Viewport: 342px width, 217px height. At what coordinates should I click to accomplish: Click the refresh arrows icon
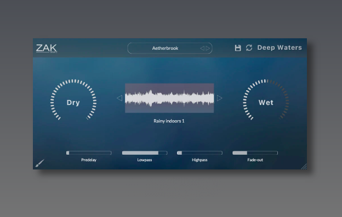point(249,48)
